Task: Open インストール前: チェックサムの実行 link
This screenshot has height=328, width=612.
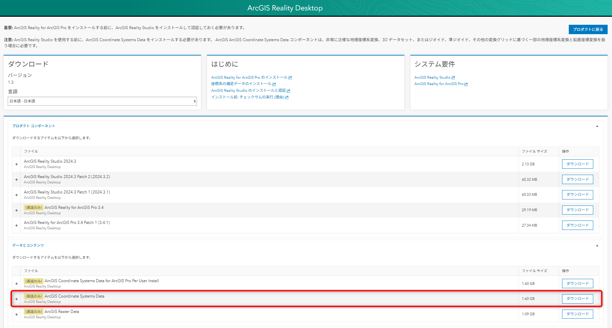Action: (x=247, y=97)
